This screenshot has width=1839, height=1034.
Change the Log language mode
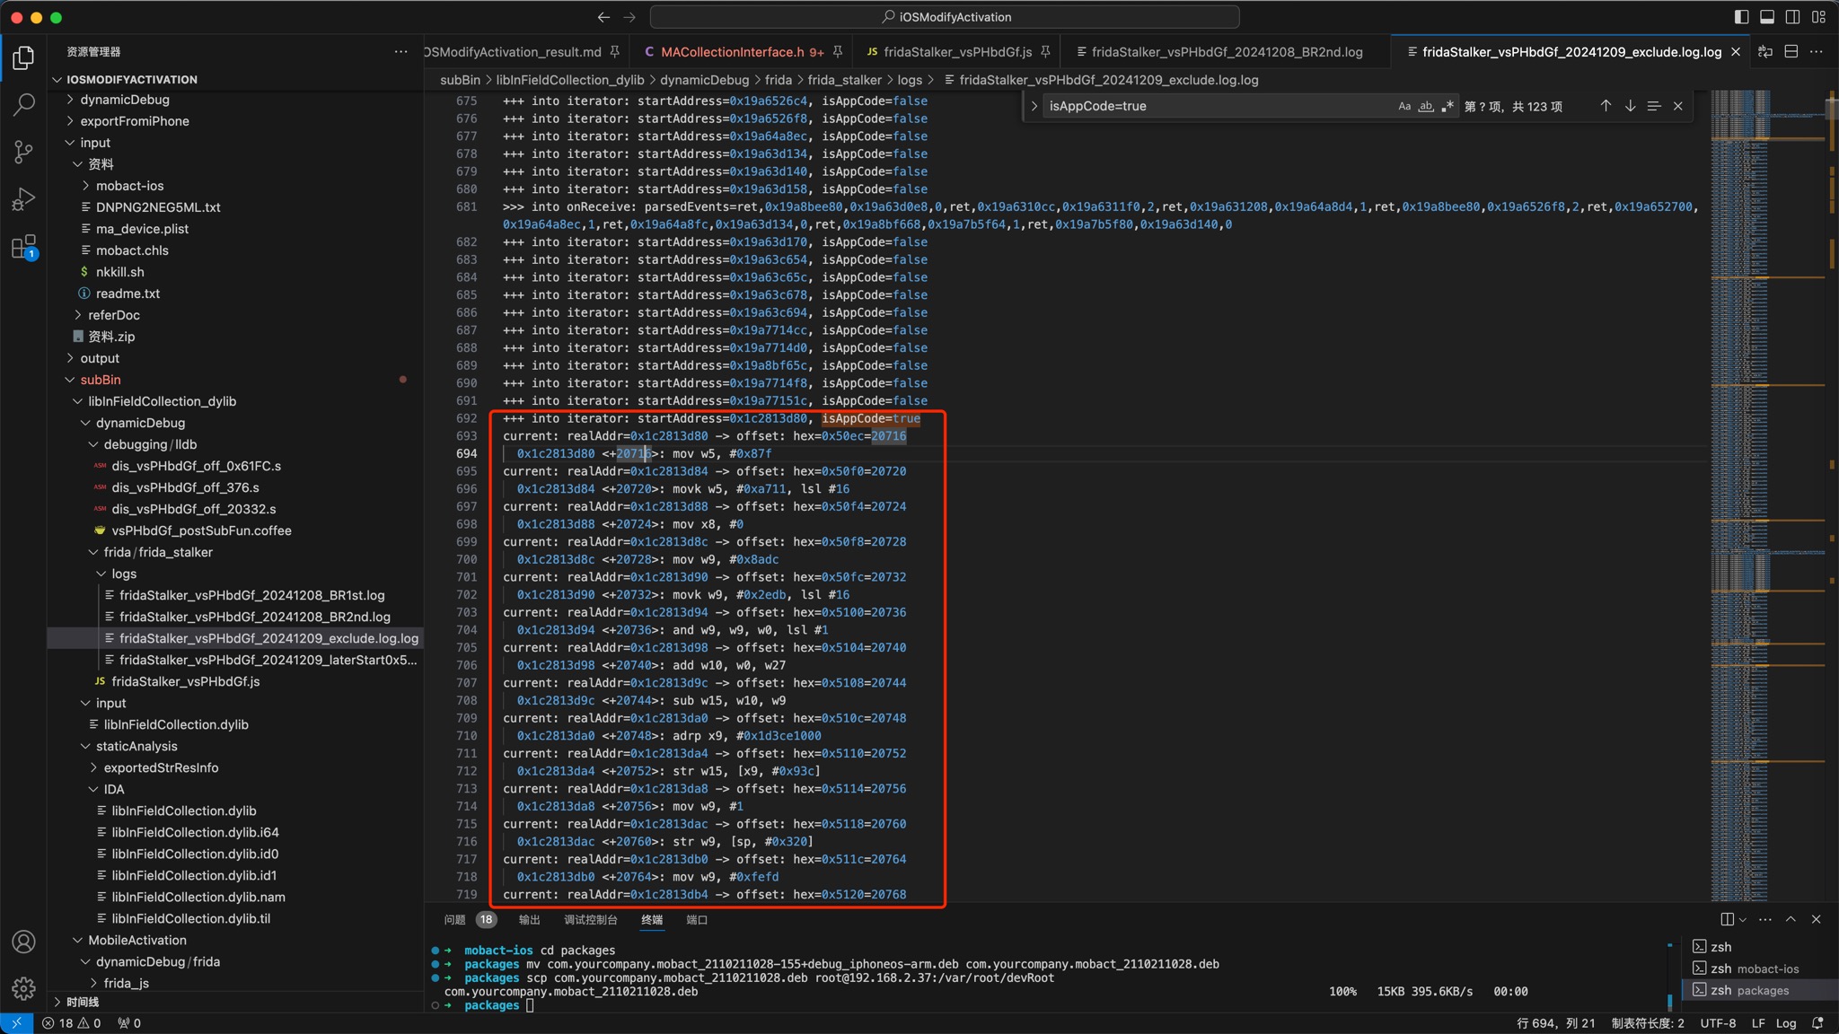[1786, 1023]
